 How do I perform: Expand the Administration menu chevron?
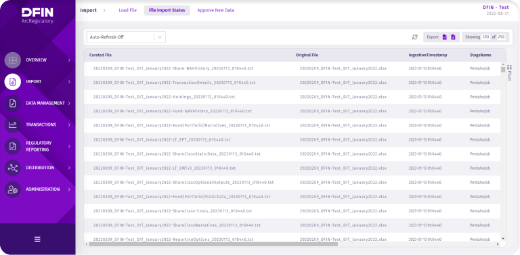pyautogui.click(x=69, y=189)
